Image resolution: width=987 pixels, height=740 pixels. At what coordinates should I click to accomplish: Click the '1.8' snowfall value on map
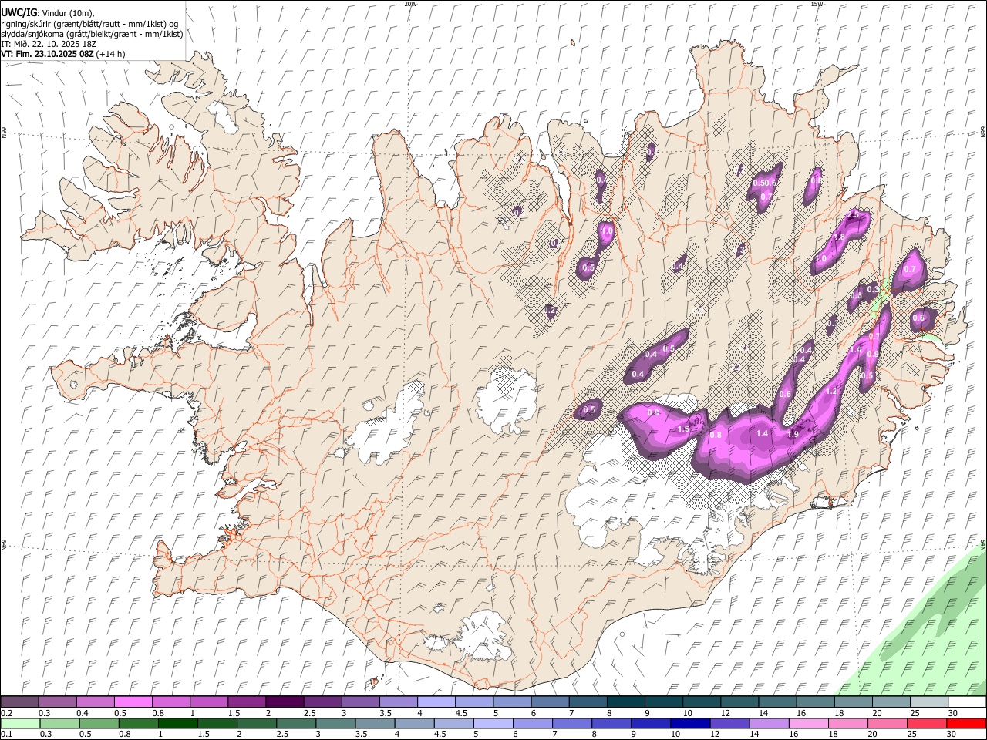coord(840,237)
